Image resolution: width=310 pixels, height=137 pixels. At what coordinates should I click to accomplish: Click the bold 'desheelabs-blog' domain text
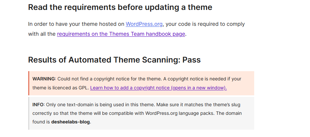coord(70,122)
